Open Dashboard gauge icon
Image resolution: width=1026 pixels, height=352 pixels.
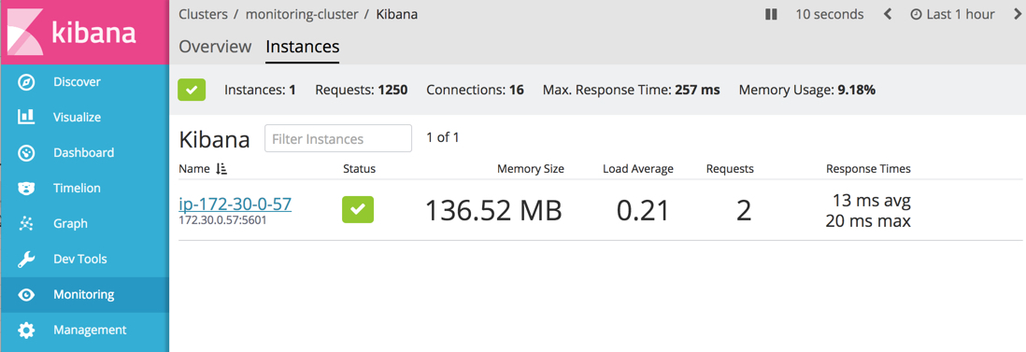click(26, 153)
